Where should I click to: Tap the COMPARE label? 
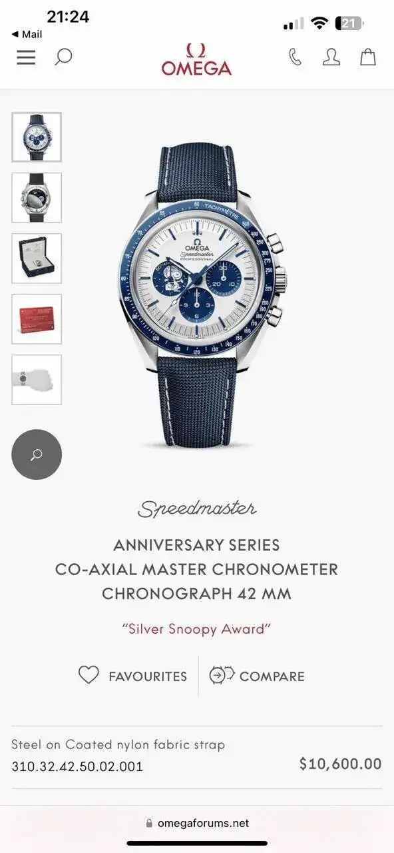coord(272,676)
